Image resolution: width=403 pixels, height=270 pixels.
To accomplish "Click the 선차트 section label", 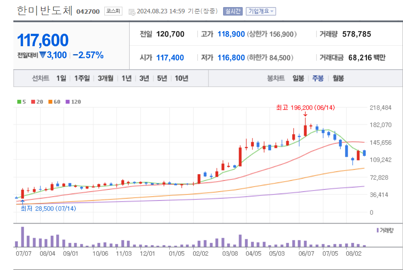I will coord(41,78).
